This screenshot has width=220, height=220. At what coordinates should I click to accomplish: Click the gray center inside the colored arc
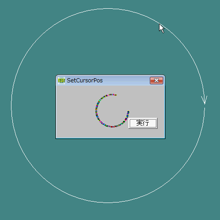[112, 111]
